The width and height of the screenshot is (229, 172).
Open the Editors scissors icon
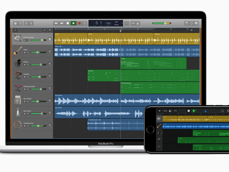tap(31, 23)
